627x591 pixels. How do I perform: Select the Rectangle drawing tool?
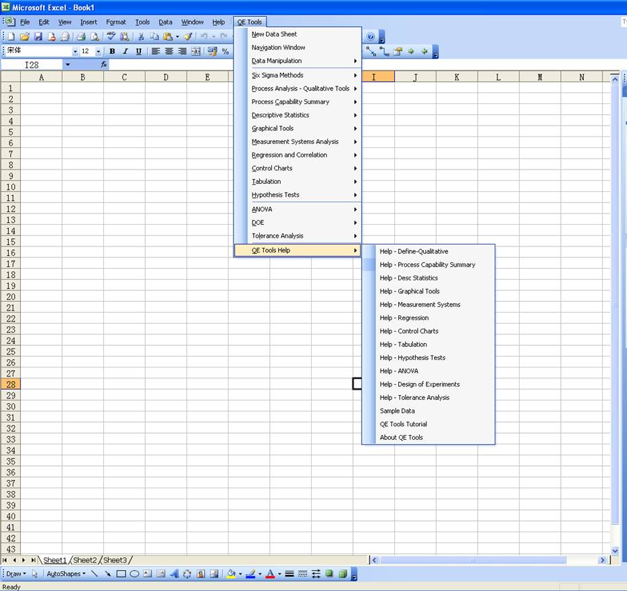coord(121,574)
